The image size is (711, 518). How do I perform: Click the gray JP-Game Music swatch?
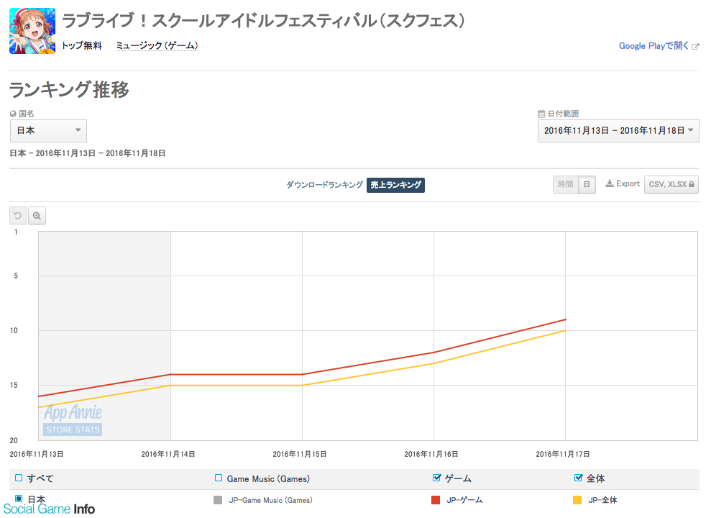218,500
